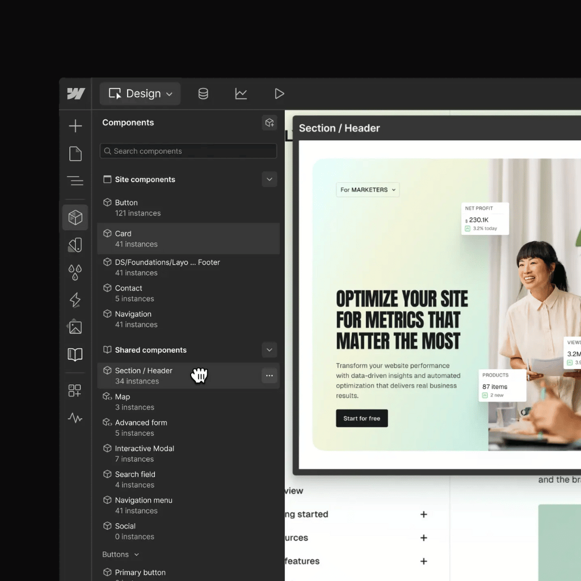The image size is (581, 581).
Task: Open the Assets image icon
Action: [x=75, y=327]
